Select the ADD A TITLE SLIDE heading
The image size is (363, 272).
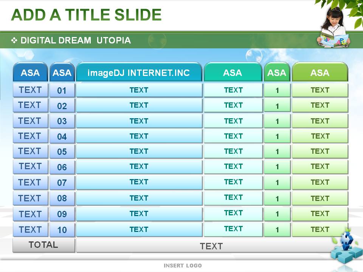tap(87, 15)
